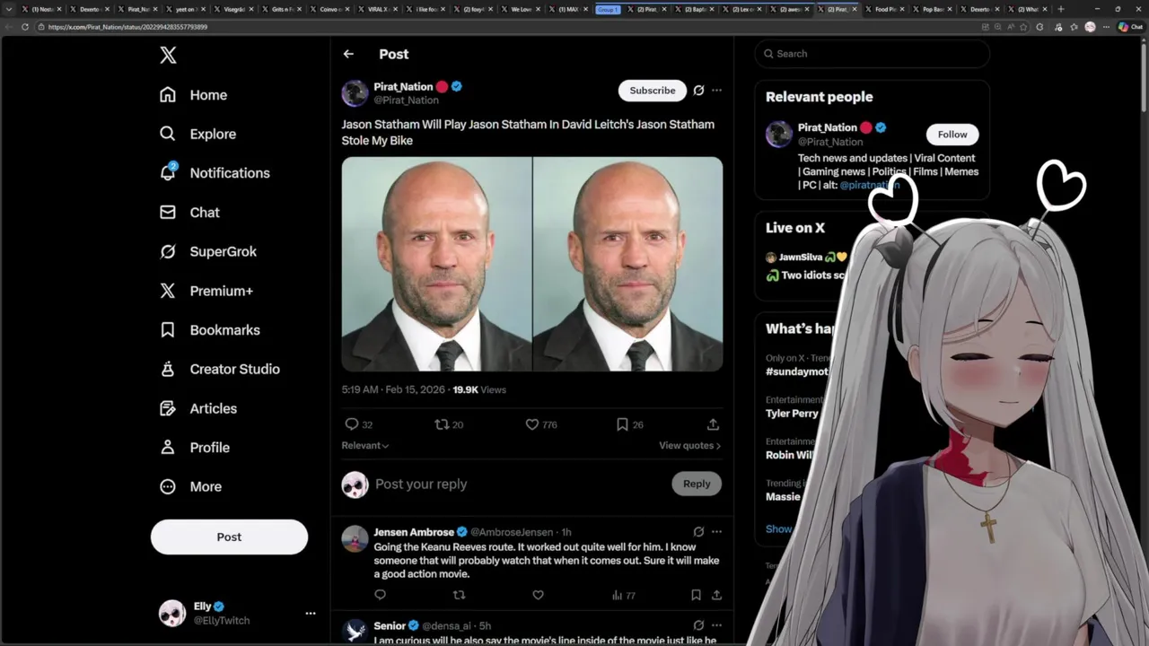
Task: Switch to the Visegrád browser tab
Action: point(232,9)
